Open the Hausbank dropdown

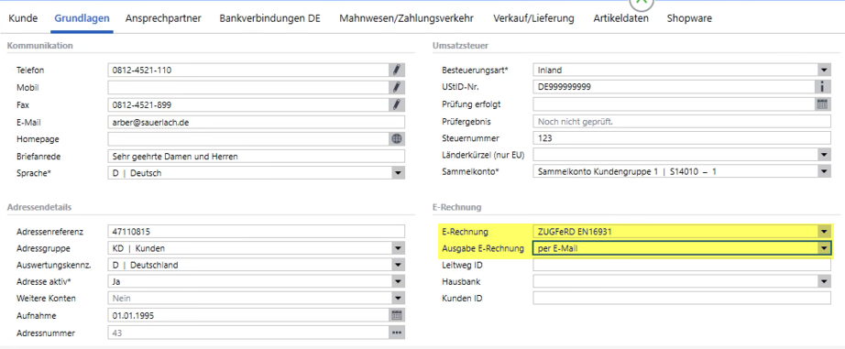click(x=824, y=281)
